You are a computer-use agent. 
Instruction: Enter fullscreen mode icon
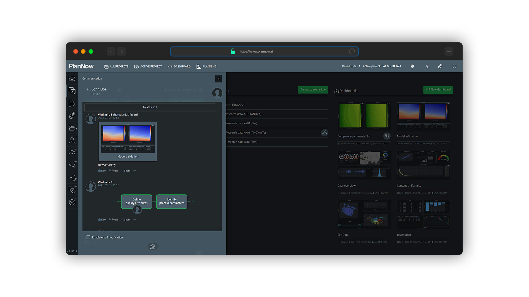pyautogui.click(x=455, y=66)
